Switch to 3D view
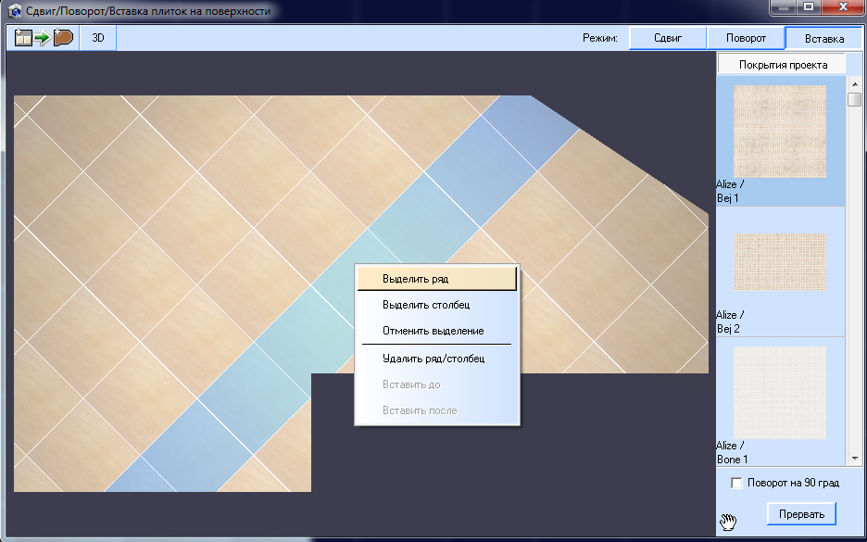 pyautogui.click(x=97, y=38)
